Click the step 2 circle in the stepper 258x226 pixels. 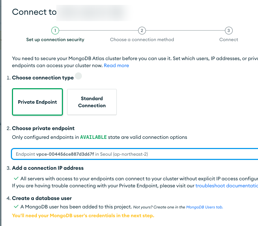[142, 31]
